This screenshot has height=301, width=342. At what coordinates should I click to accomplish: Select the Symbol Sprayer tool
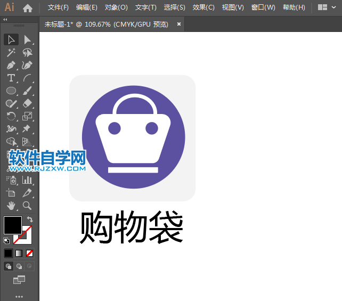click(x=11, y=180)
